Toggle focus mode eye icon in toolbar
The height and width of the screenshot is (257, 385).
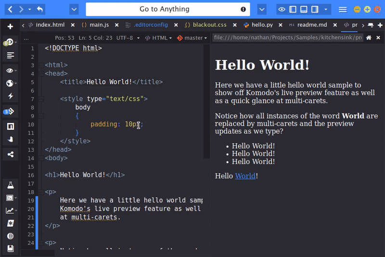coord(282,9)
